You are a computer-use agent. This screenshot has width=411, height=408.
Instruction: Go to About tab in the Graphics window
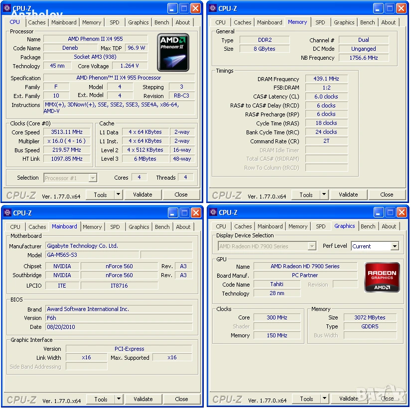point(389,226)
